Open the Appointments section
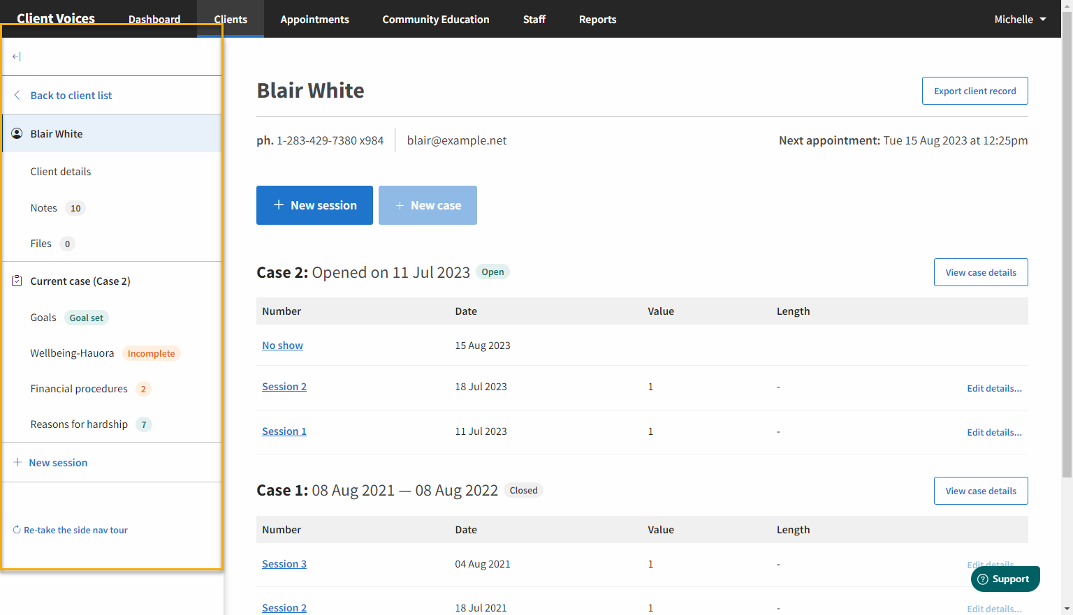Image resolution: width=1073 pixels, height=615 pixels. (315, 19)
